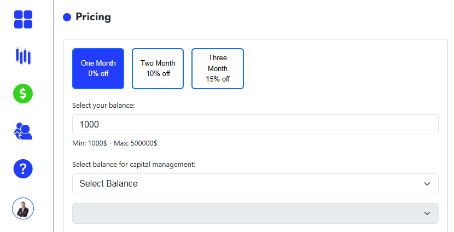The image size is (454, 232).
Task: Open the users group icon in sidebar
Action: (23, 131)
